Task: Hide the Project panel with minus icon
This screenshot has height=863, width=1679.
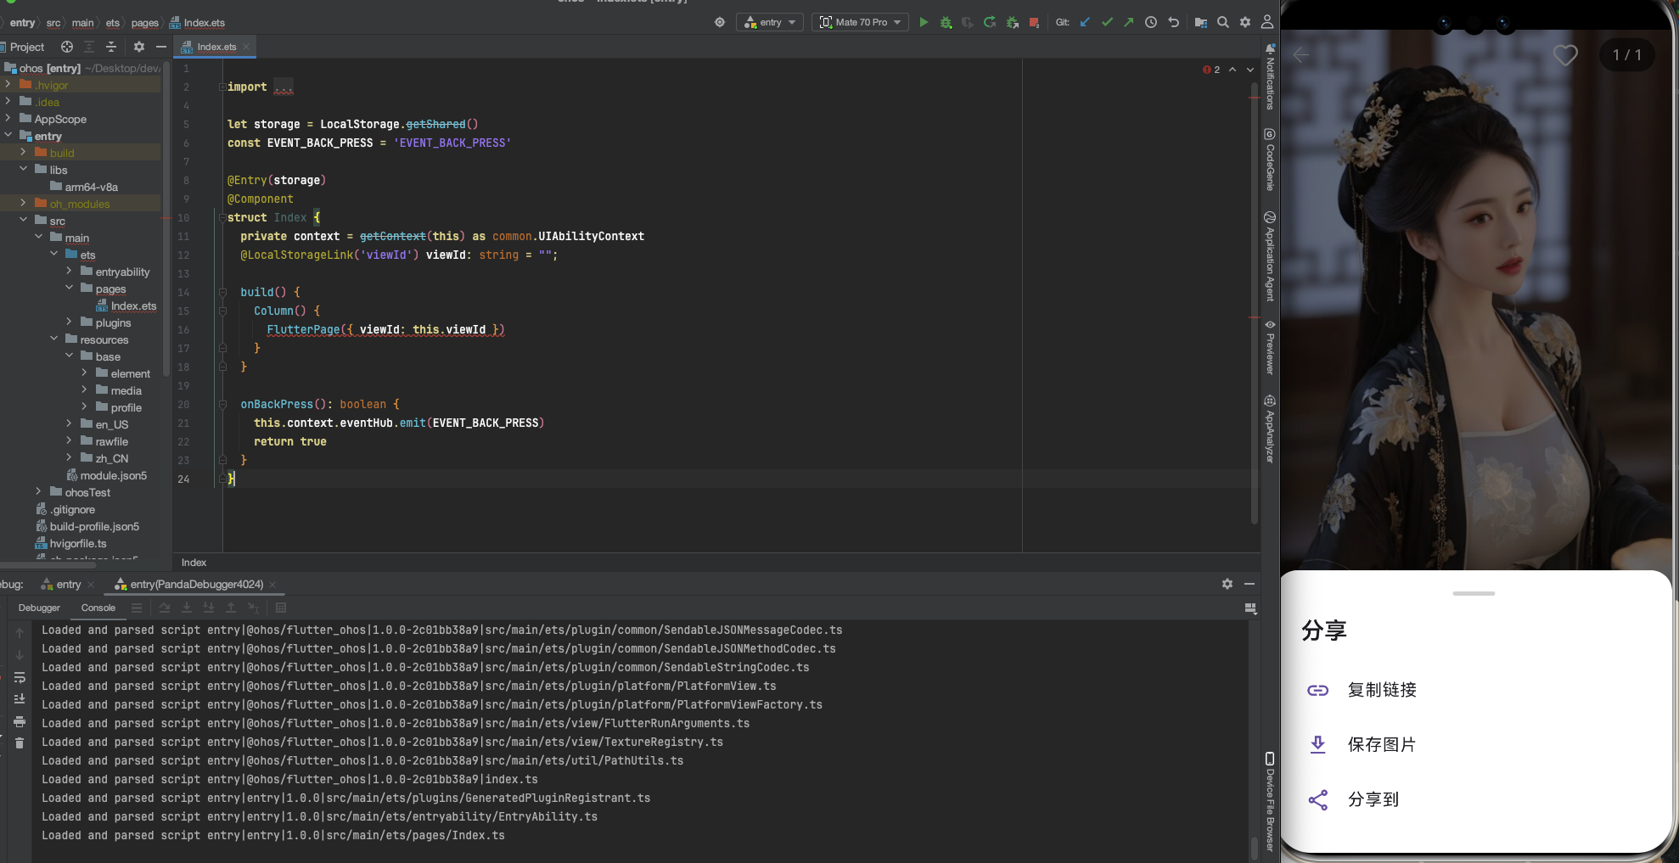Action: 161,47
